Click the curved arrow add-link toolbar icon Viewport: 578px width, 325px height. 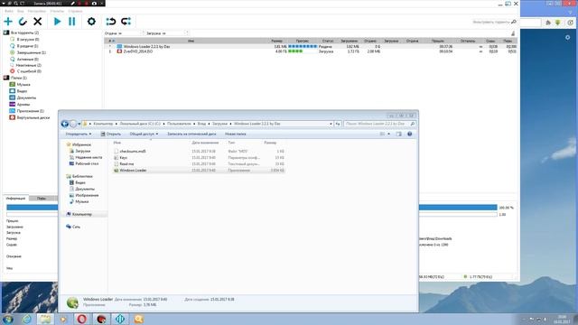click(23, 22)
